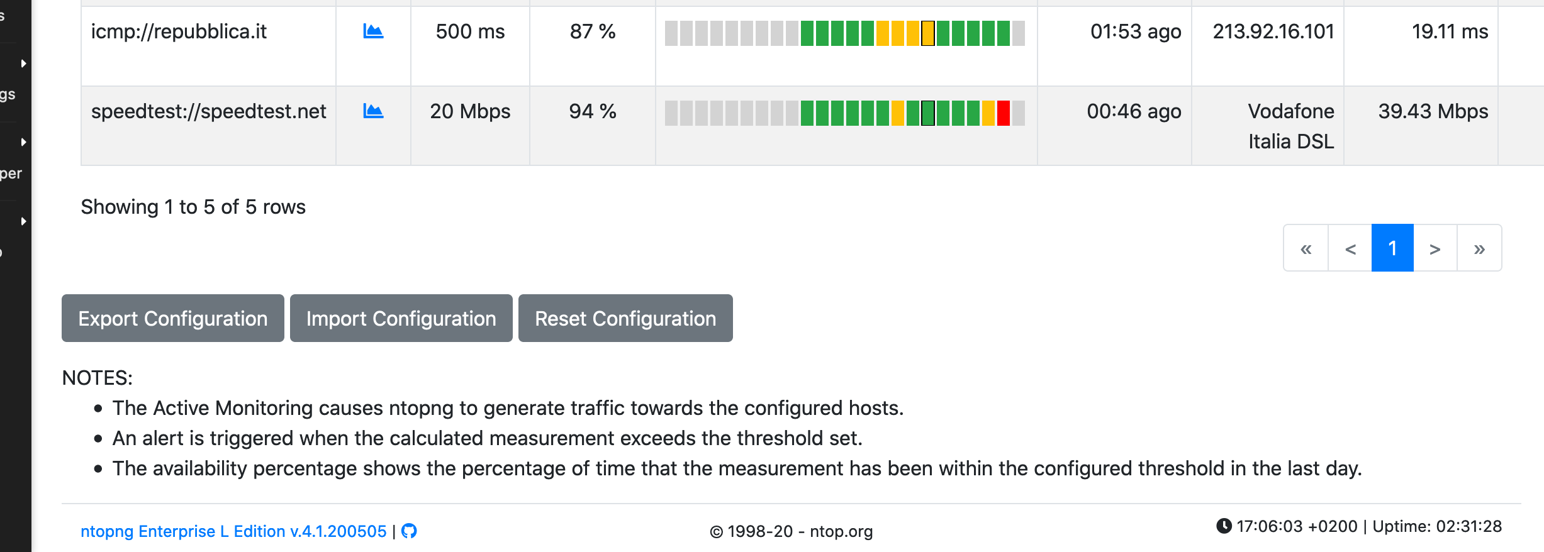This screenshot has width=1544, height=552.
Task: Select the speedtest://speedtest.net measurement row
Action: pyautogui.click(x=208, y=111)
